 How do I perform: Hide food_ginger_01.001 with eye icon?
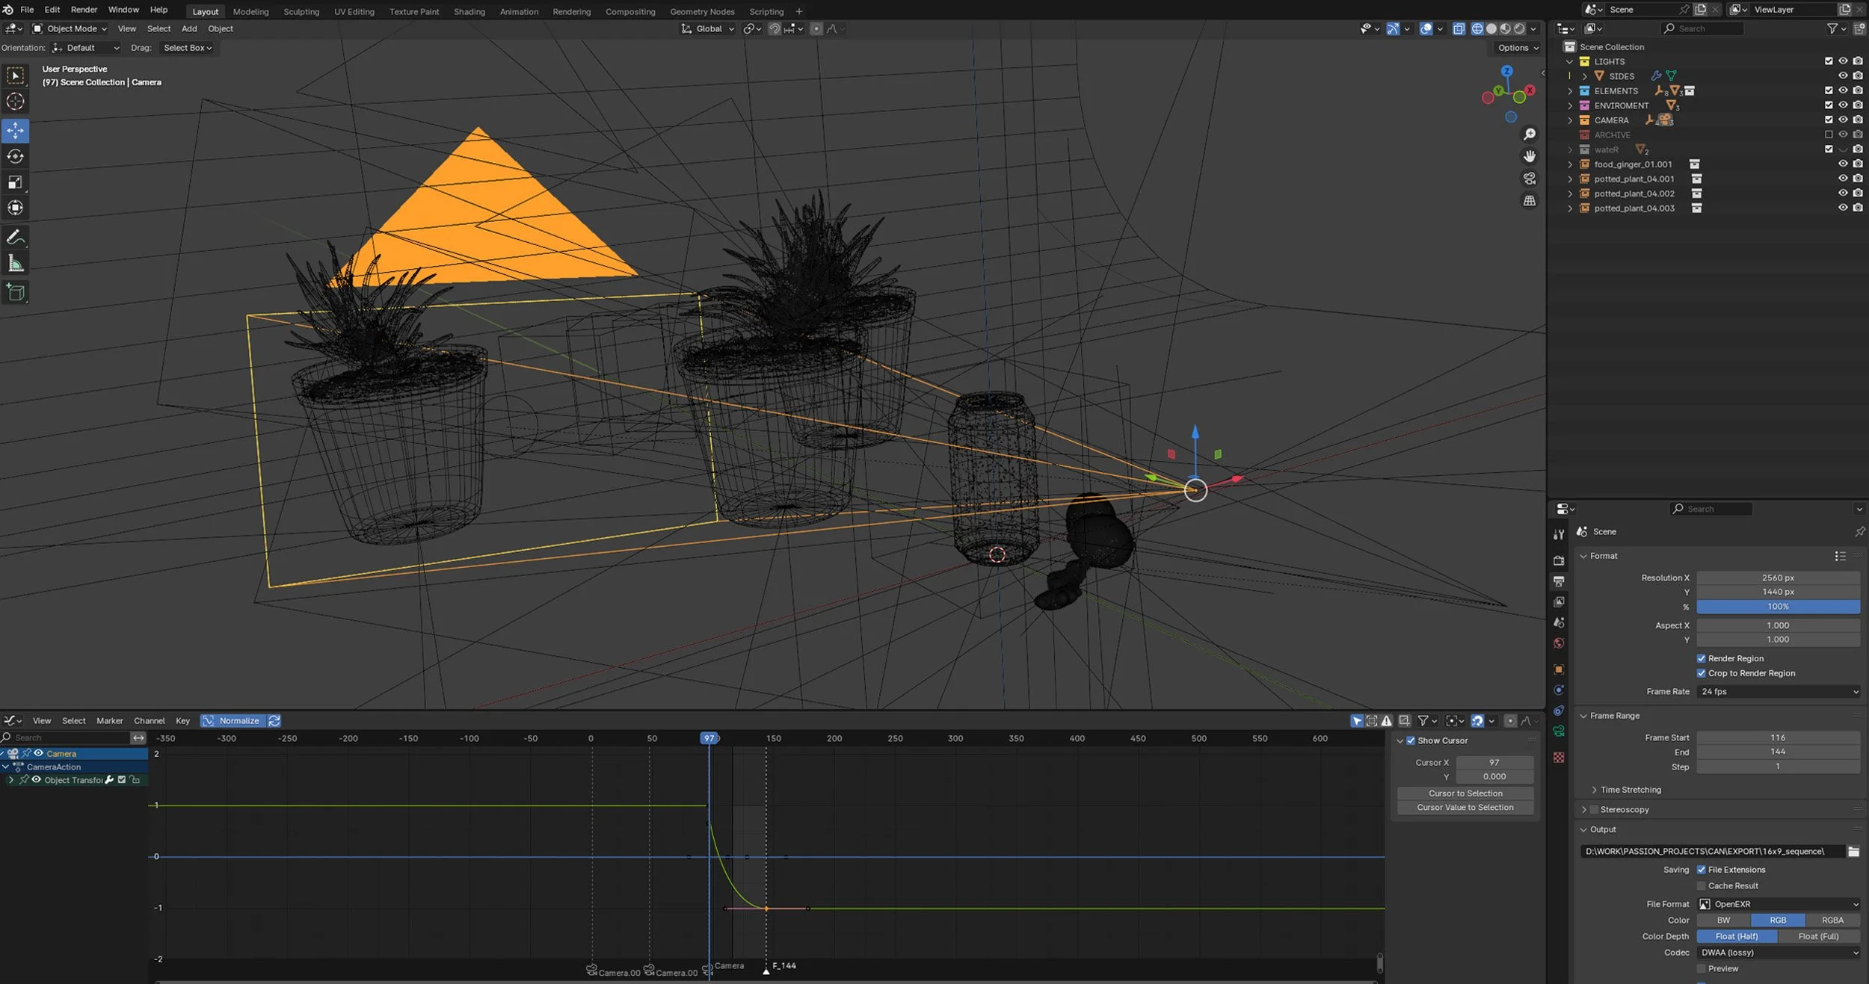[x=1843, y=164]
